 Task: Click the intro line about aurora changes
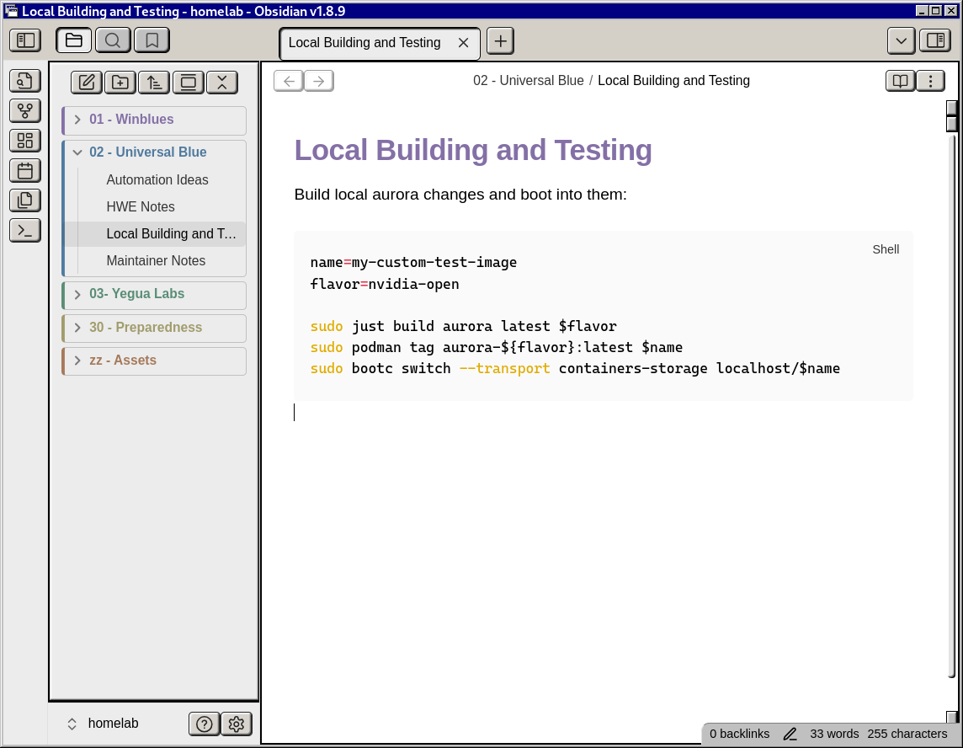point(460,195)
